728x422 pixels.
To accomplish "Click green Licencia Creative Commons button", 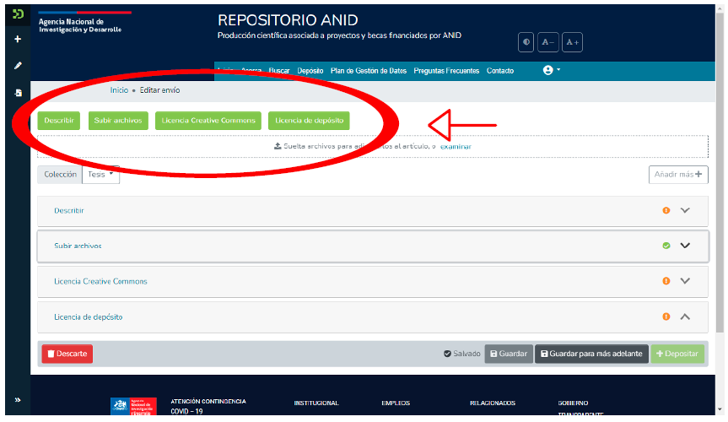I will pyautogui.click(x=208, y=121).
